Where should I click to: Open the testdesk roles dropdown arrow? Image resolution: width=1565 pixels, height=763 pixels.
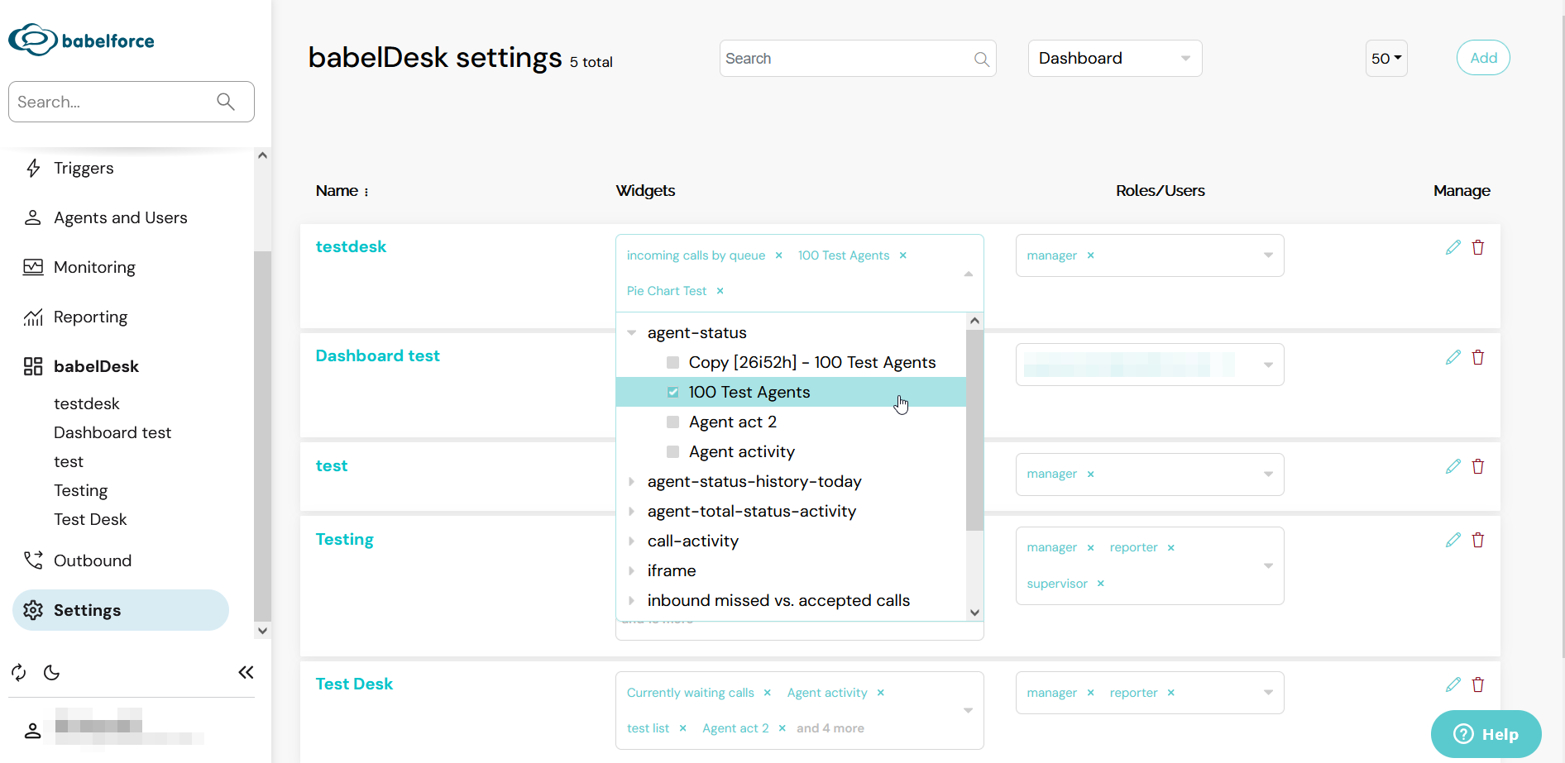point(1268,255)
